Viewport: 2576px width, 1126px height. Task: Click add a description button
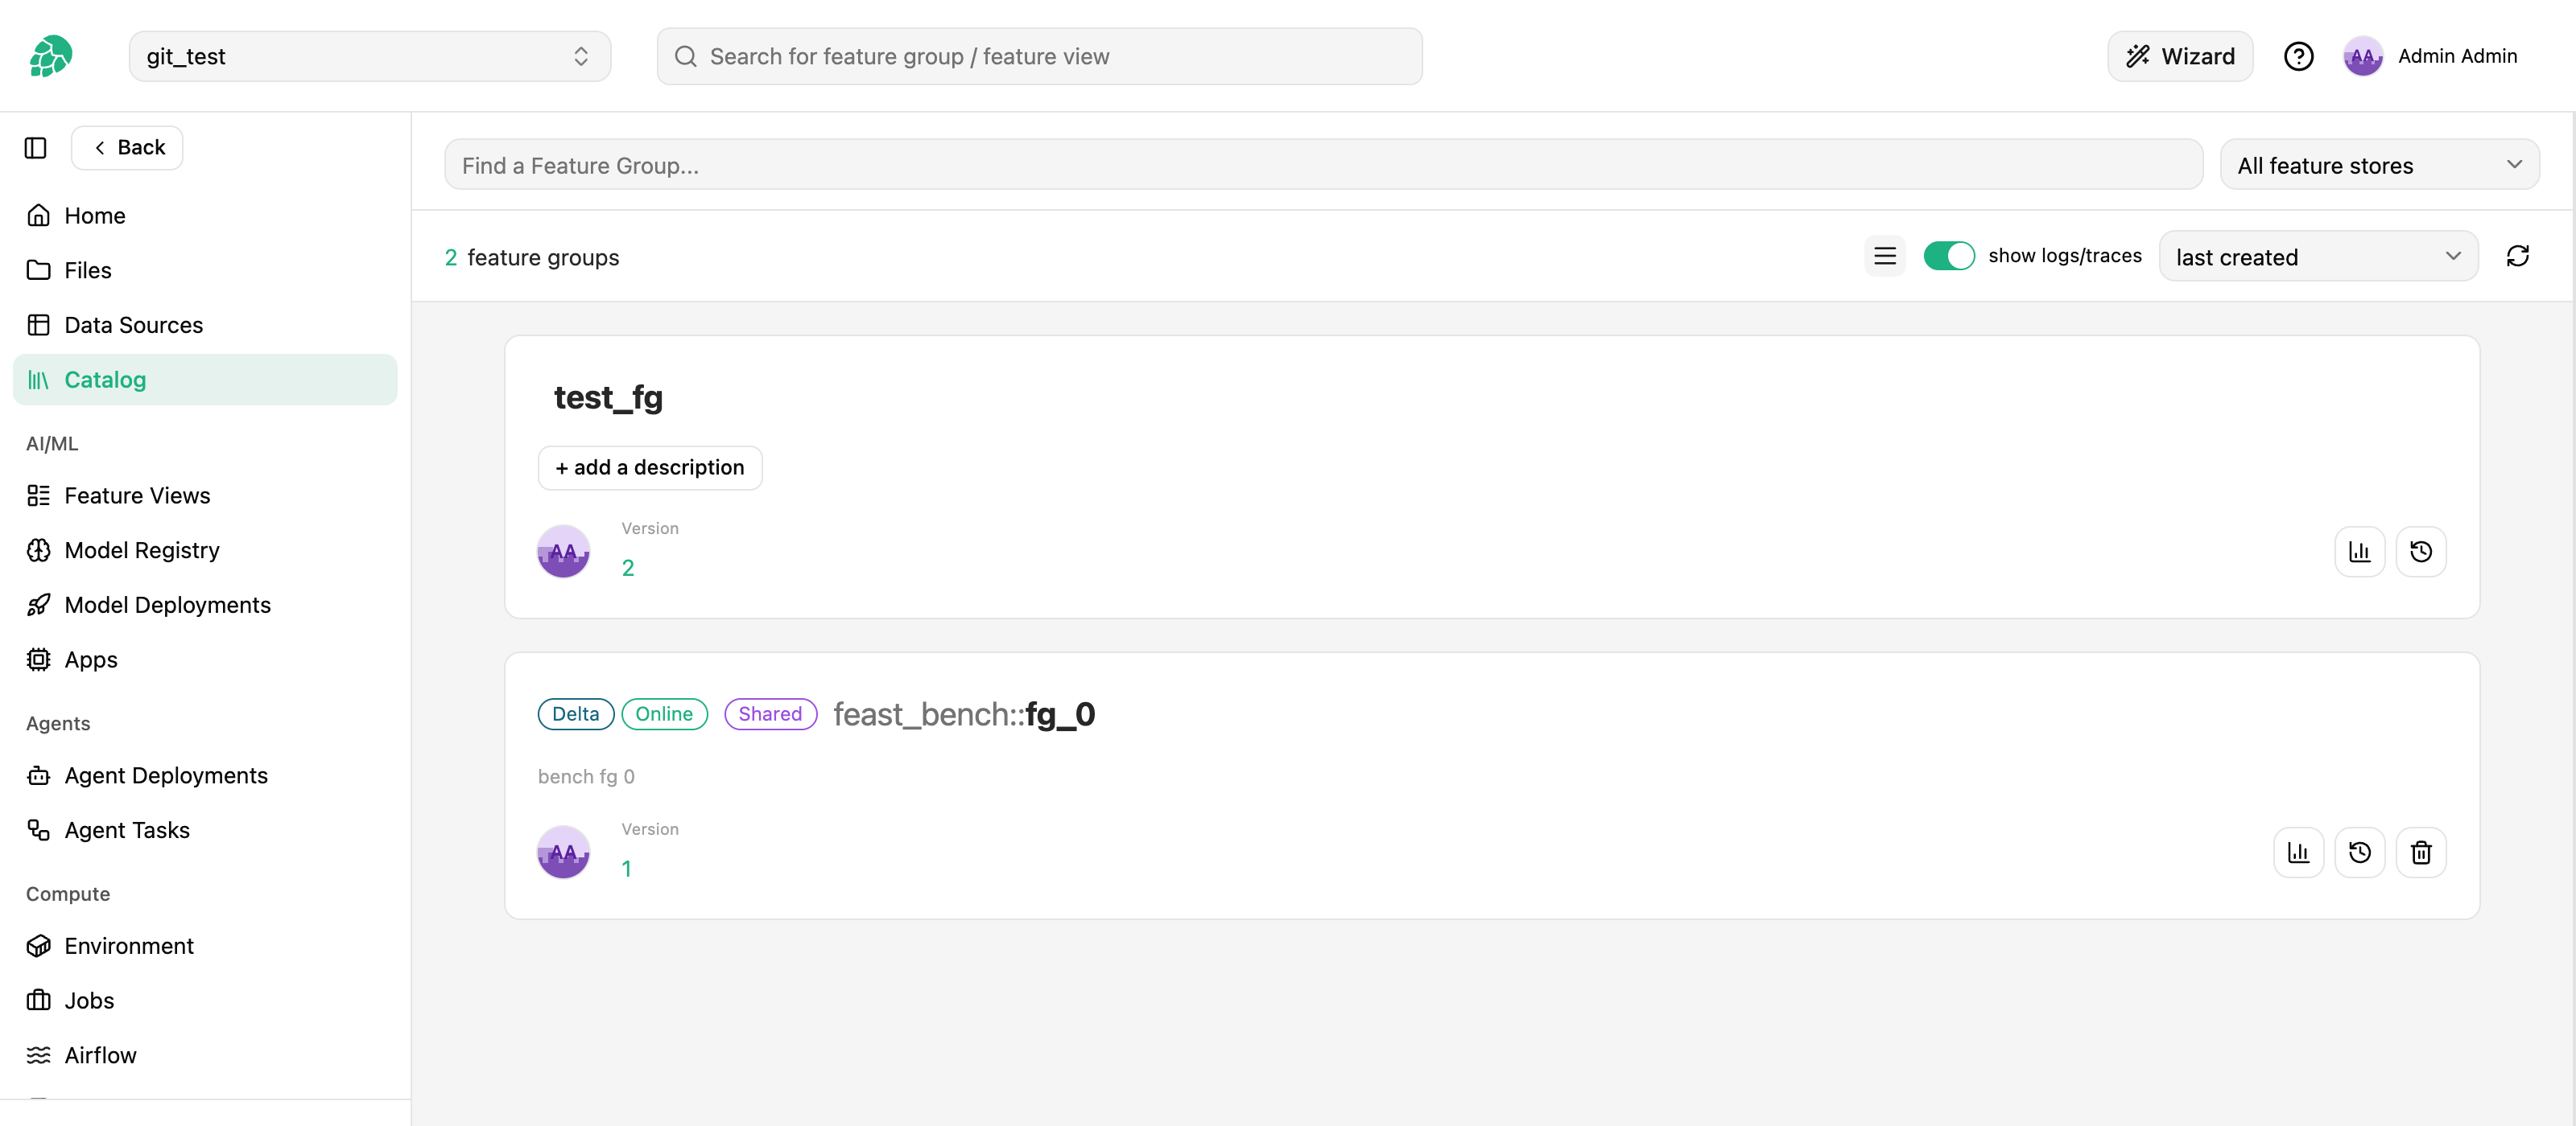coord(650,467)
